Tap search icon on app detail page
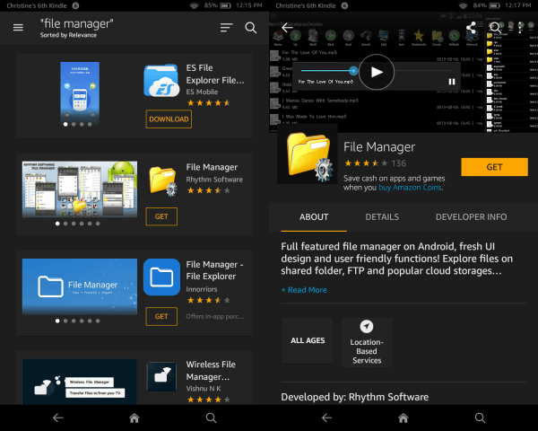Viewport: 538px width, 431px height. [495, 28]
